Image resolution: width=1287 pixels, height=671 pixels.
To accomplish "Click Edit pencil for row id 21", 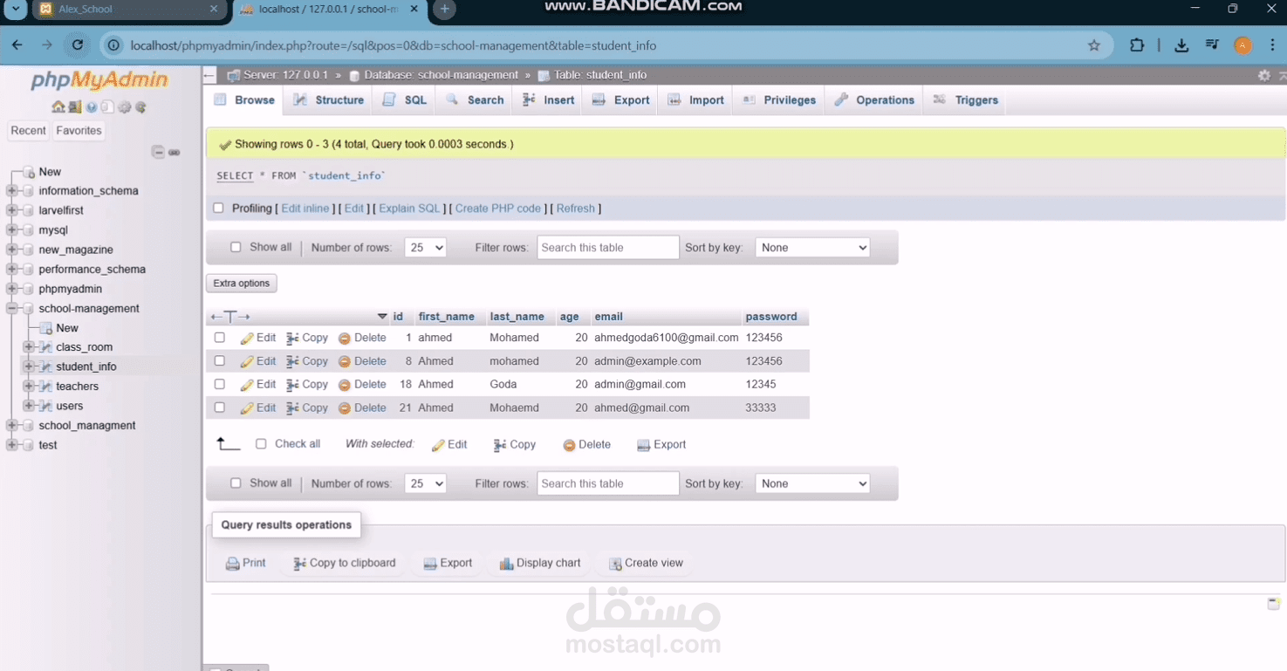I will pyautogui.click(x=247, y=408).
